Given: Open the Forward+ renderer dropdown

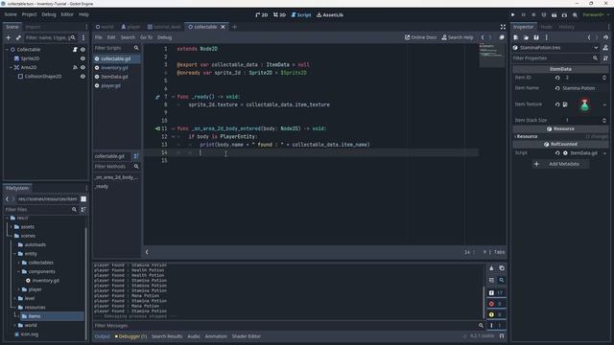Looking at the screenshot, I should coord(596,15).
